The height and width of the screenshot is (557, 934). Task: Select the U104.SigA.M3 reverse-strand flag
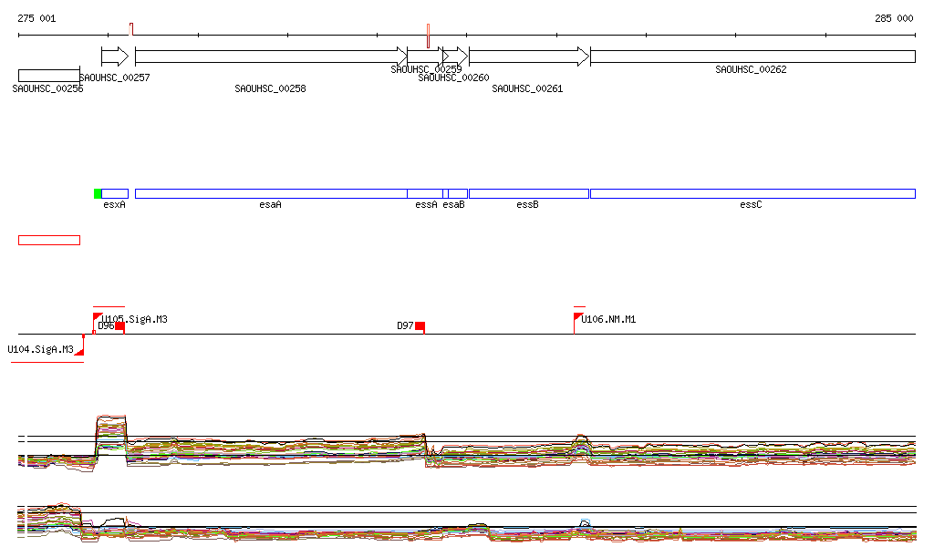(79, 350)
